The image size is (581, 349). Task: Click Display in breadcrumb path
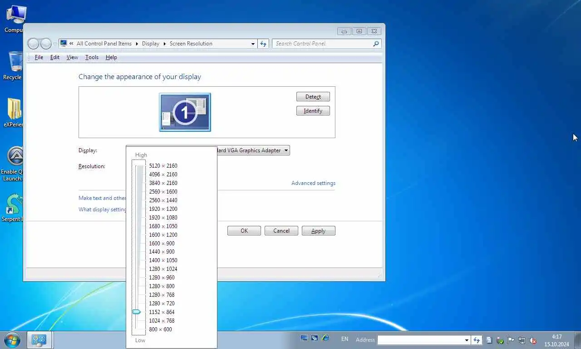(151, 44)
